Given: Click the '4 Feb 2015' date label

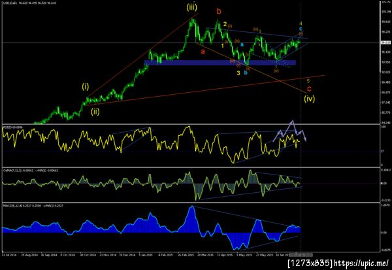Looking at the screenshot, I should (166, 255).
